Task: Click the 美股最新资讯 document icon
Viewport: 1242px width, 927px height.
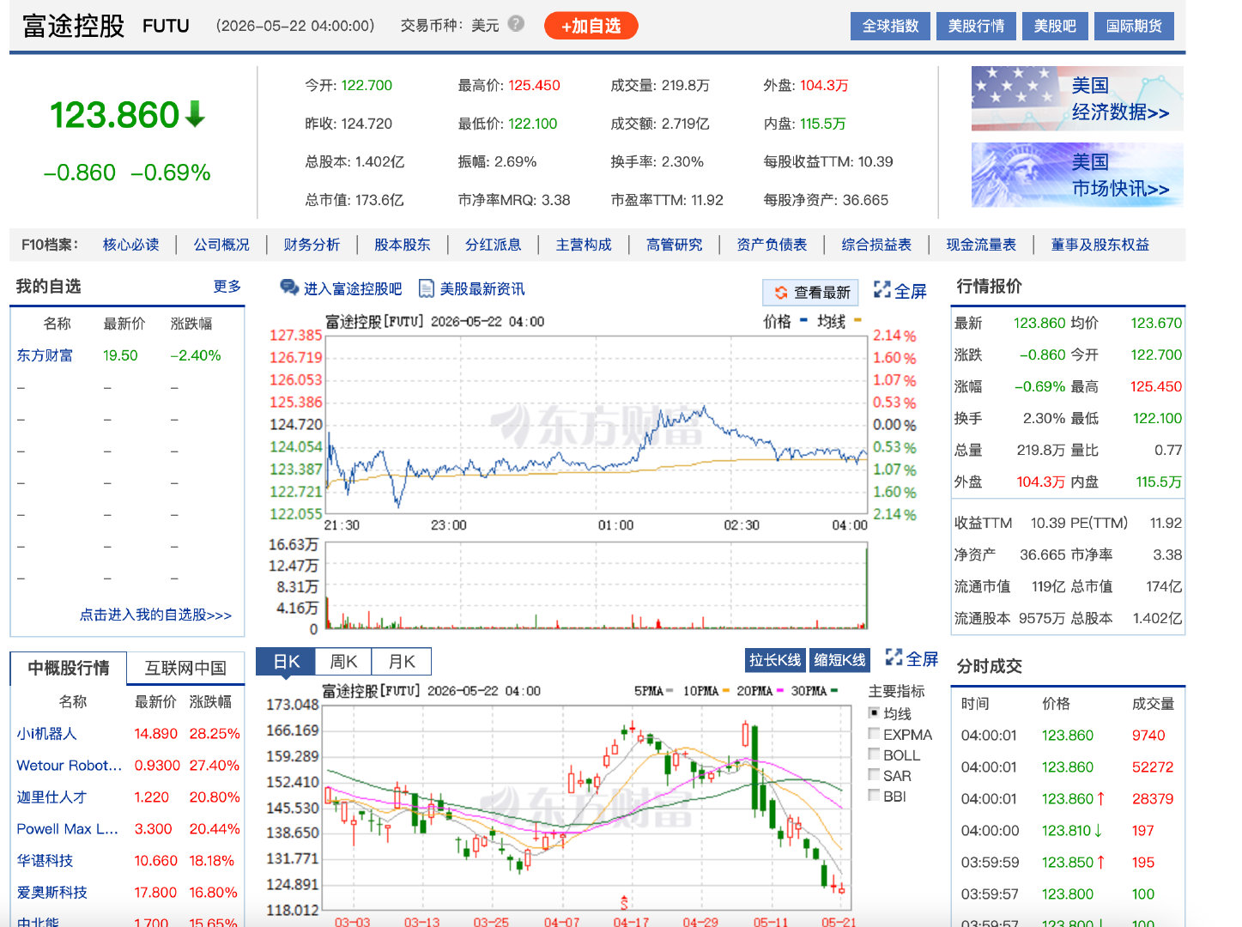Action: pyautogui.click(x=426, y=288)
